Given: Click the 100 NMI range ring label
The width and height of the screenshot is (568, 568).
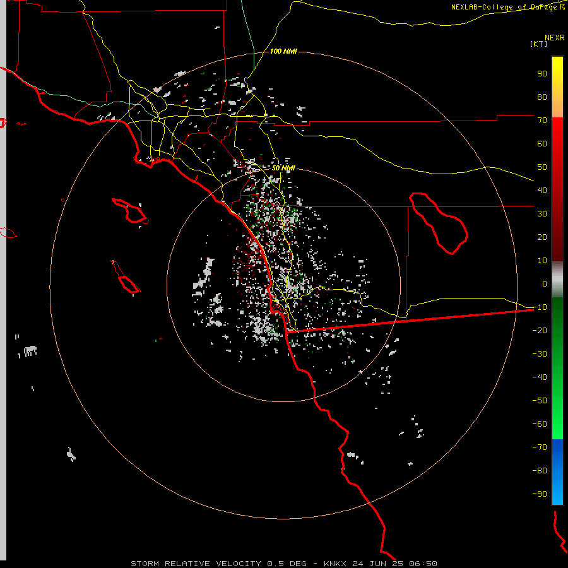Looking at the screenshot, I should 283,52.
